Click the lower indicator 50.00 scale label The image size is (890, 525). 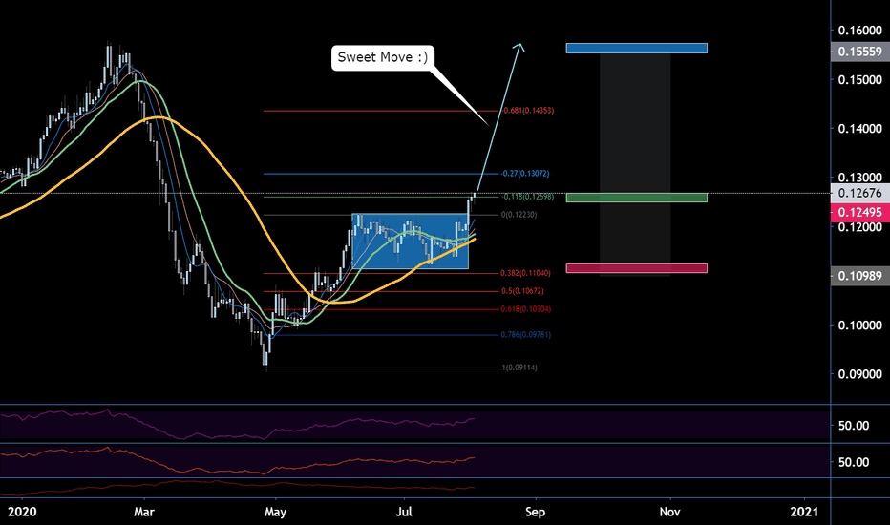coord(854,462)
